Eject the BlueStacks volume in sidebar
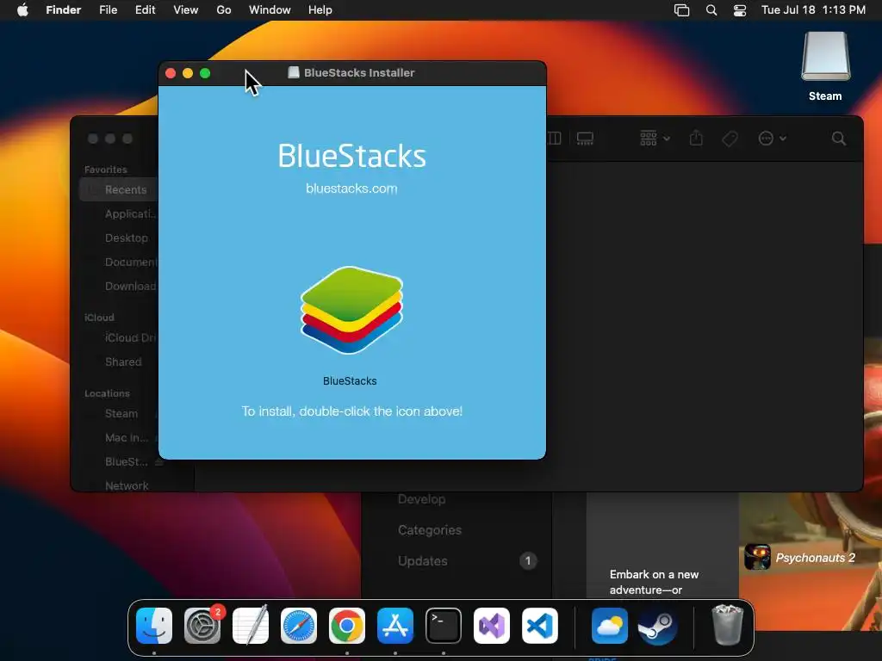 pyautogui.click(x=159, y=462)
